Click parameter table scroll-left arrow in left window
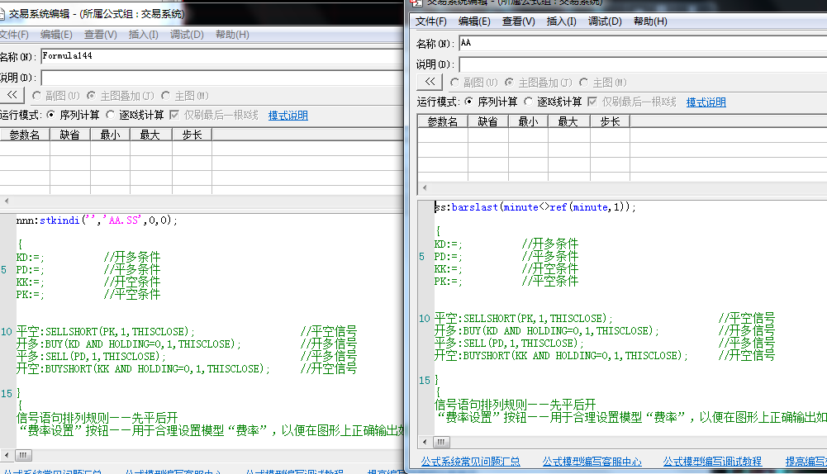The width and height of the screenshot is (827, 474). tap(7, 201)
